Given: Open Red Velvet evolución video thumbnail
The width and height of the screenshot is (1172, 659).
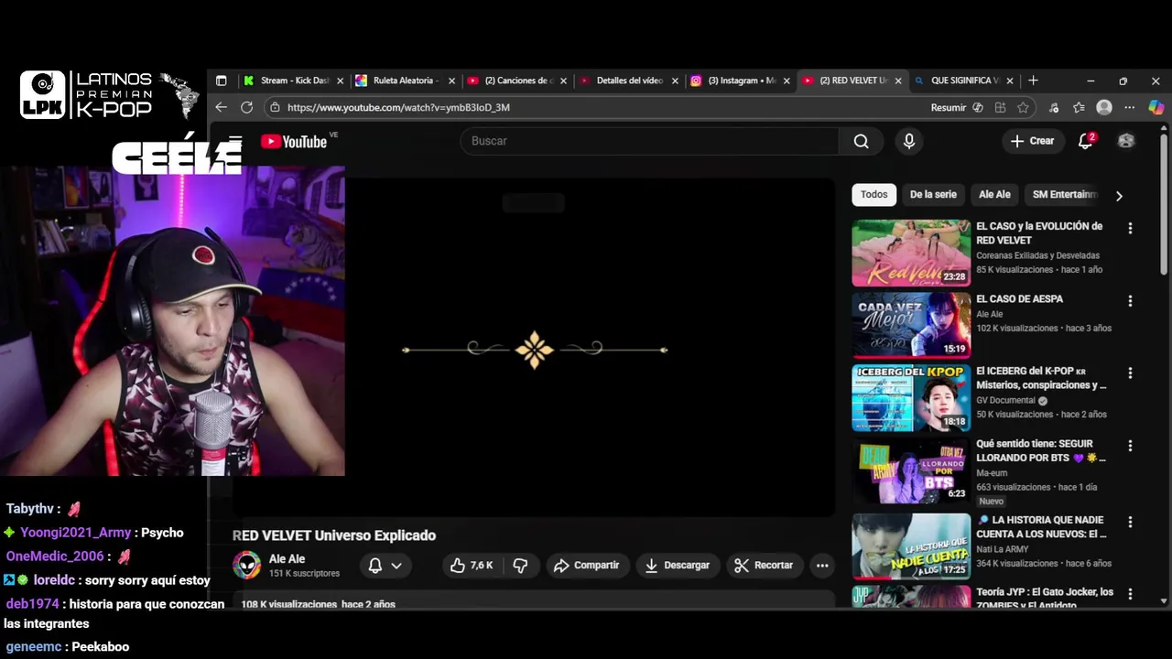Looking at the screenshot, I should (x=911, y=253).
